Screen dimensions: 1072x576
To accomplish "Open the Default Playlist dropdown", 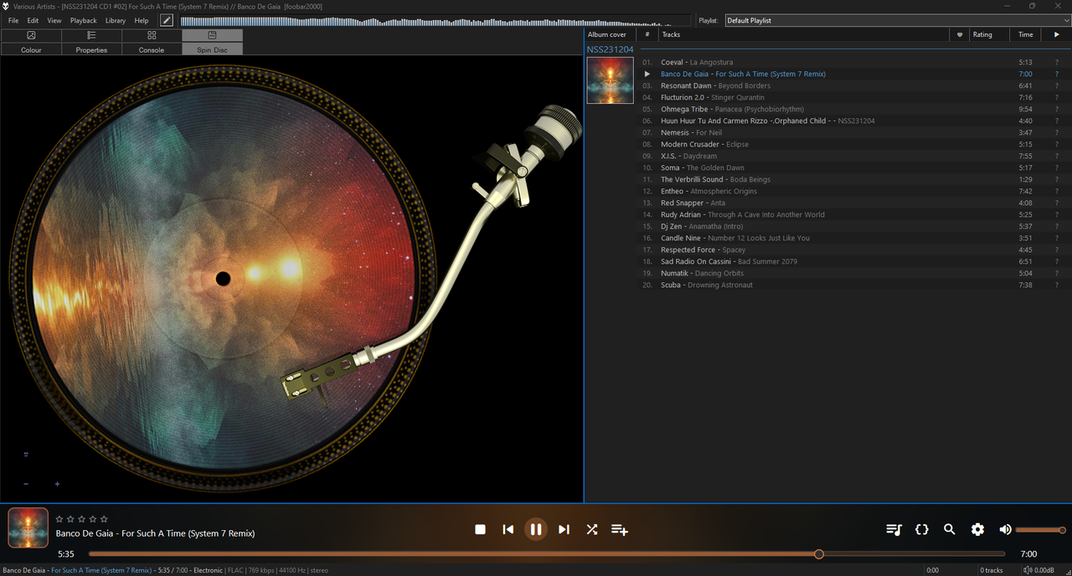I will coord(898,20).
